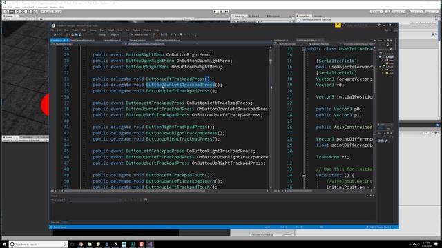This screenshot has height=248, width=442.
Task: Select the Unity Rect tool
Action: point(29,12)
